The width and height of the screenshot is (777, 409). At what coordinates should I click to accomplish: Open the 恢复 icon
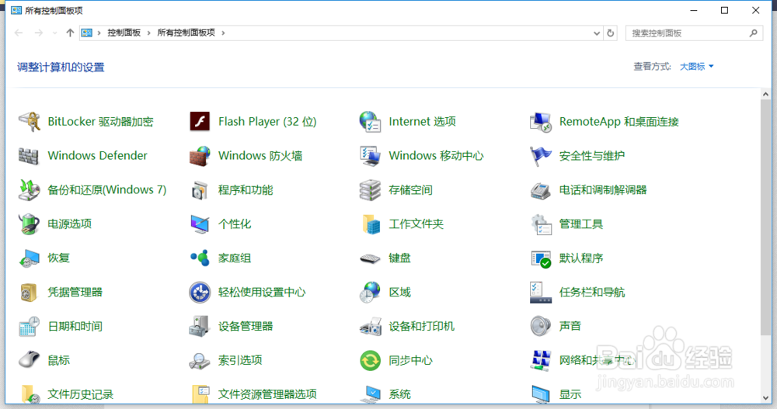(30, 258)
